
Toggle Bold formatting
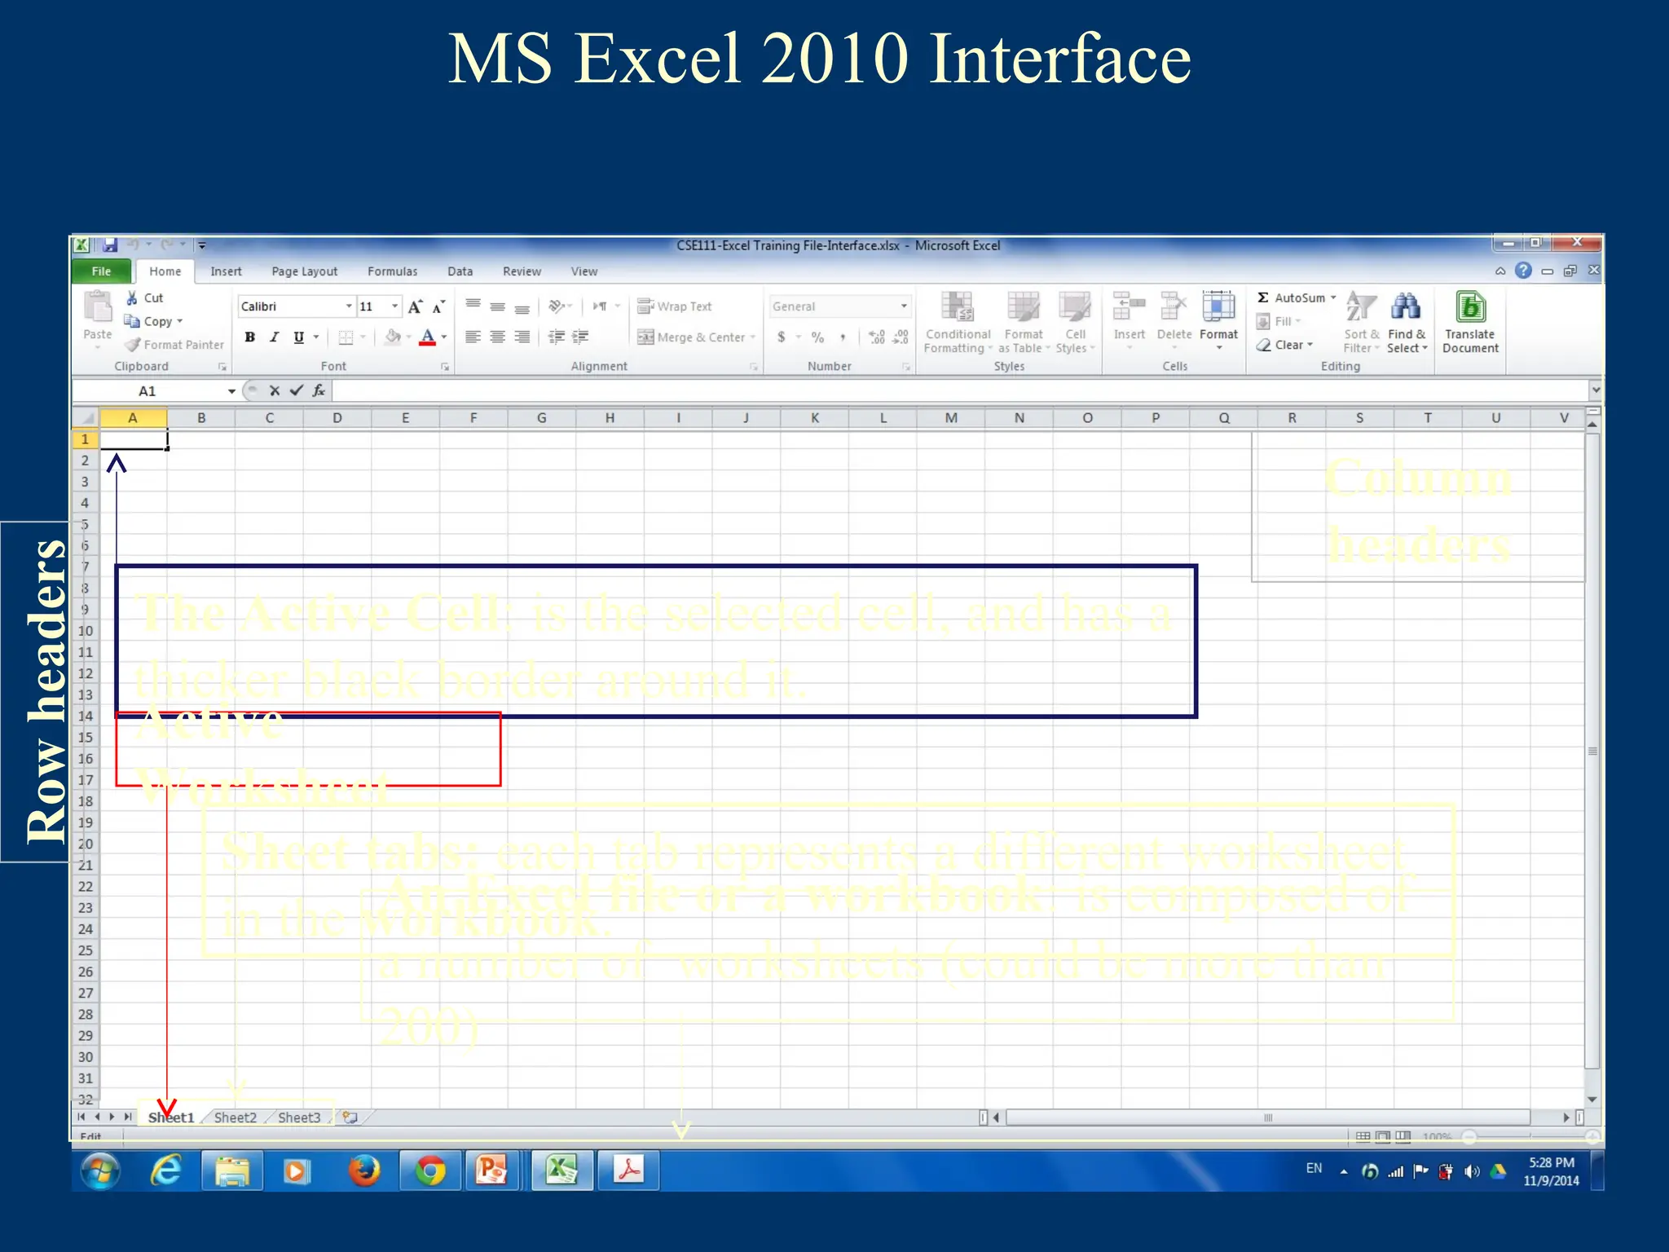coord(250,337)
